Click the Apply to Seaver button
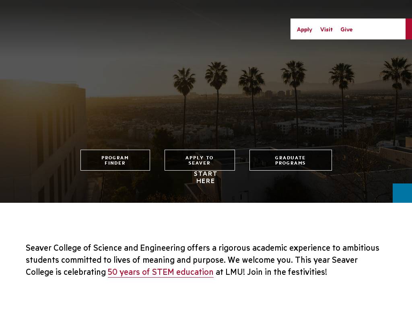The height and width of the screenshot is (309, 412). point(200,160)
